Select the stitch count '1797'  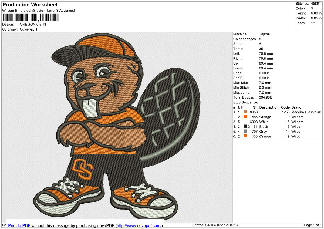254,132
